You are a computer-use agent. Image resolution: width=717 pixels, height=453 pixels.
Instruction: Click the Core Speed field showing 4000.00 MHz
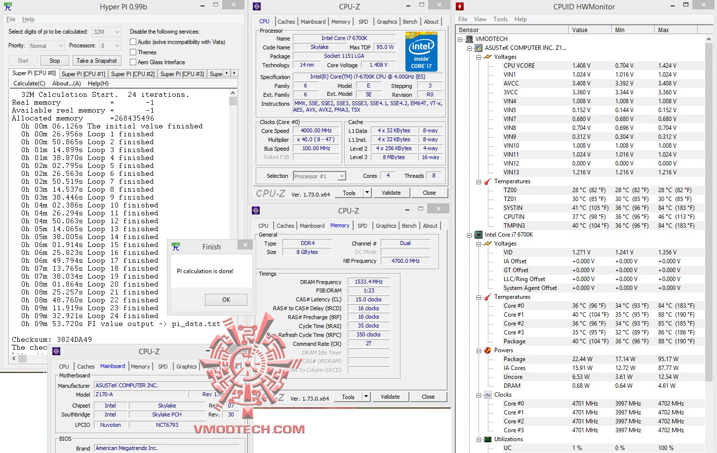316,131
